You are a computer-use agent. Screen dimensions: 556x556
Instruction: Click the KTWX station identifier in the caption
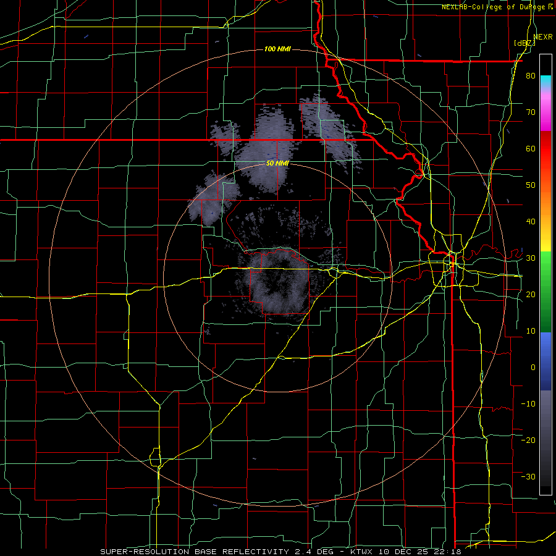[x=363, y=552]
